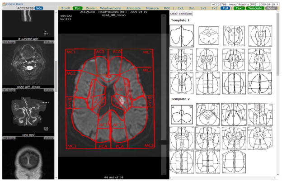The width and height of the screenshot is (282, 182).
Task: Click the Home icon link
Action: pyautogui.click(x=4, y=4)
